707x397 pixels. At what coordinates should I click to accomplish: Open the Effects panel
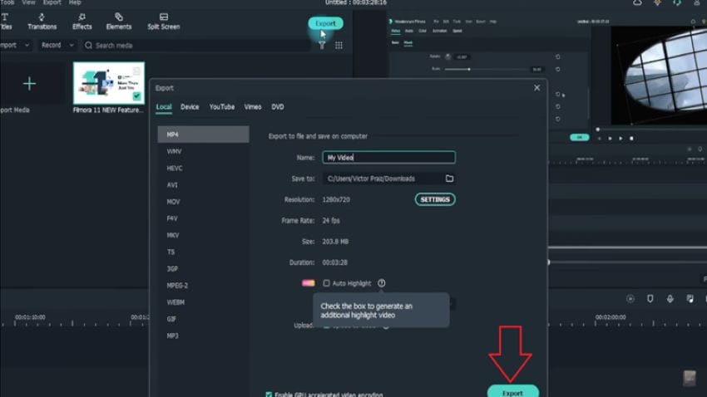coord(82,21)
